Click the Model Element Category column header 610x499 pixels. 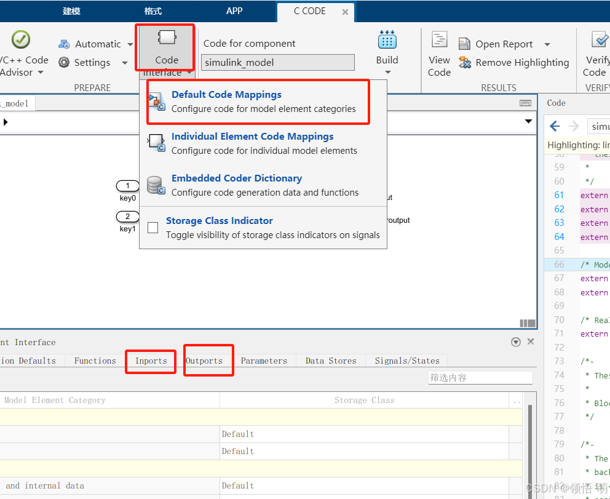(55, 400)
